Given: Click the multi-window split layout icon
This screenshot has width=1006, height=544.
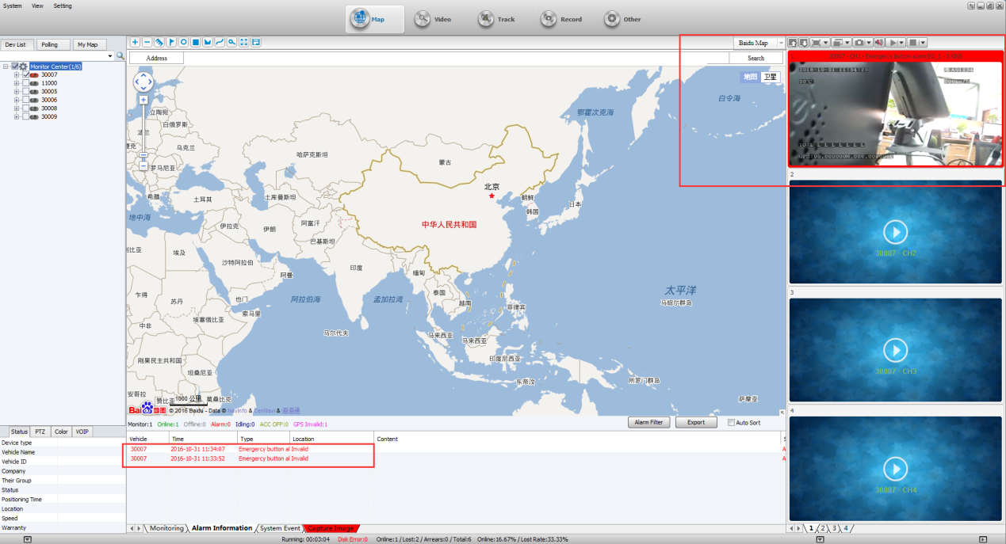Looking at the screenshot, I should [838, 42].
